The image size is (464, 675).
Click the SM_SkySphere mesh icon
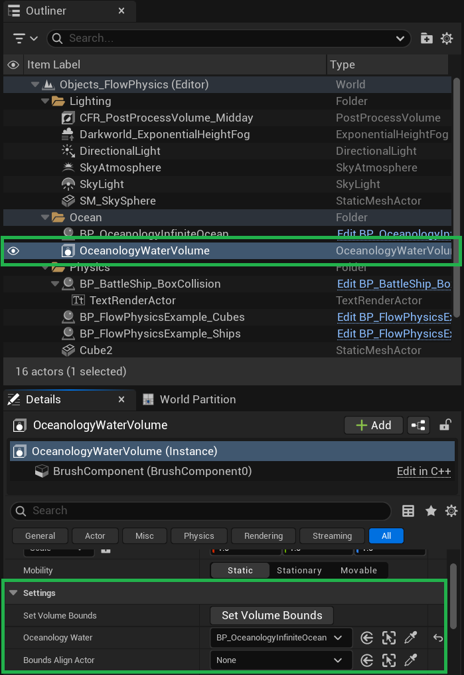(x=68, y=201)
